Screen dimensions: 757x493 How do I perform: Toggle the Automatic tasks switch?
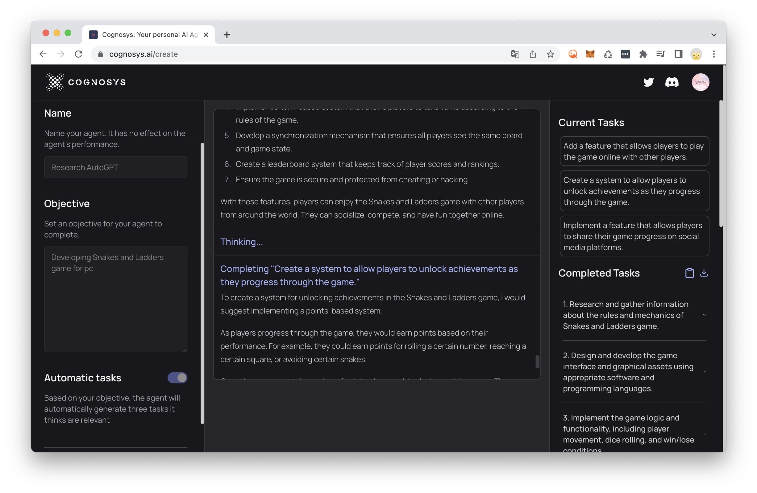[x=177, y=378]
